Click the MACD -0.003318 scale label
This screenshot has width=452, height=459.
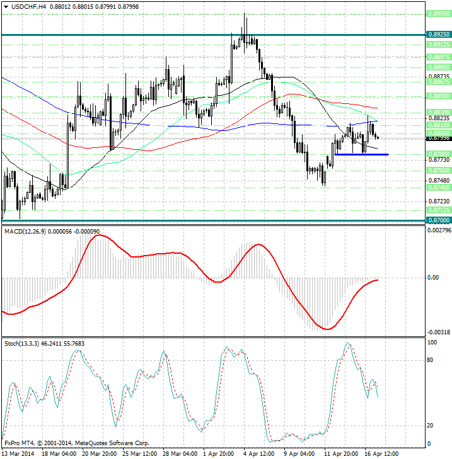tap(438, 332)
